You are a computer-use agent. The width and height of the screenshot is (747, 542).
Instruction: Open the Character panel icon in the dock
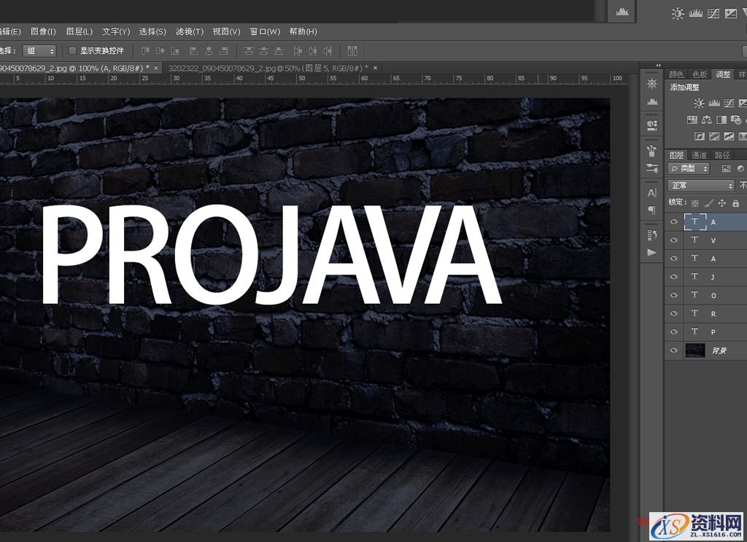651,193
